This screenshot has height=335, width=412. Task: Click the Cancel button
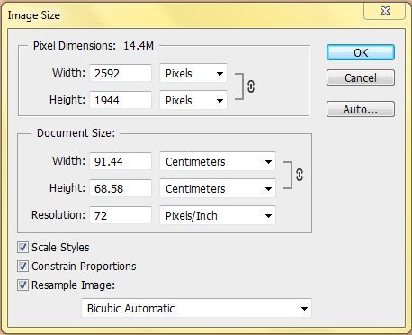pos(361,77)
